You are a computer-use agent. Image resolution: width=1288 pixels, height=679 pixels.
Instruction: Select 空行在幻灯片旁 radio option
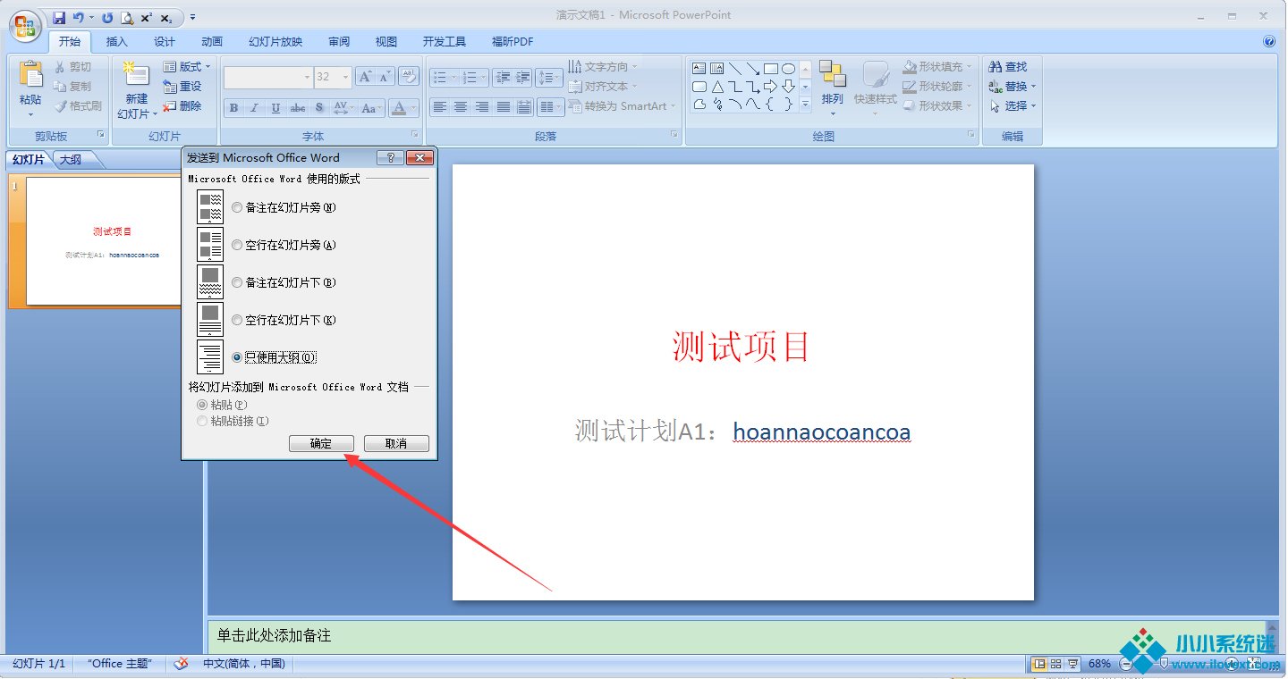(x=237, y=246)
